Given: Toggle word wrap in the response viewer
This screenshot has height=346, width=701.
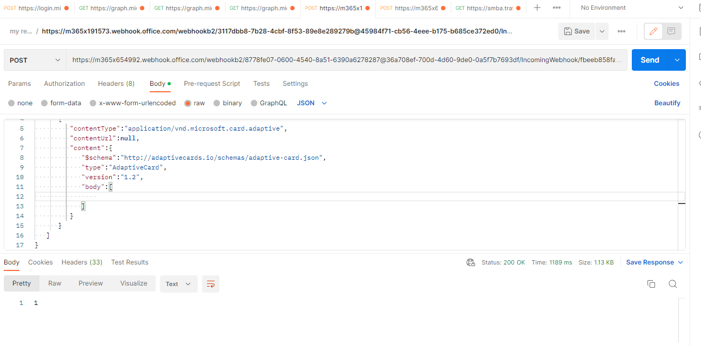Looking at the screenshot, I should click(x=210, y=283).
